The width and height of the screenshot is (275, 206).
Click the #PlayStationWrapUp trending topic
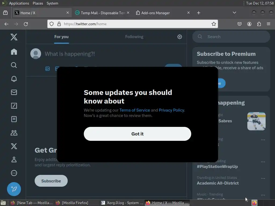[217, 166]
